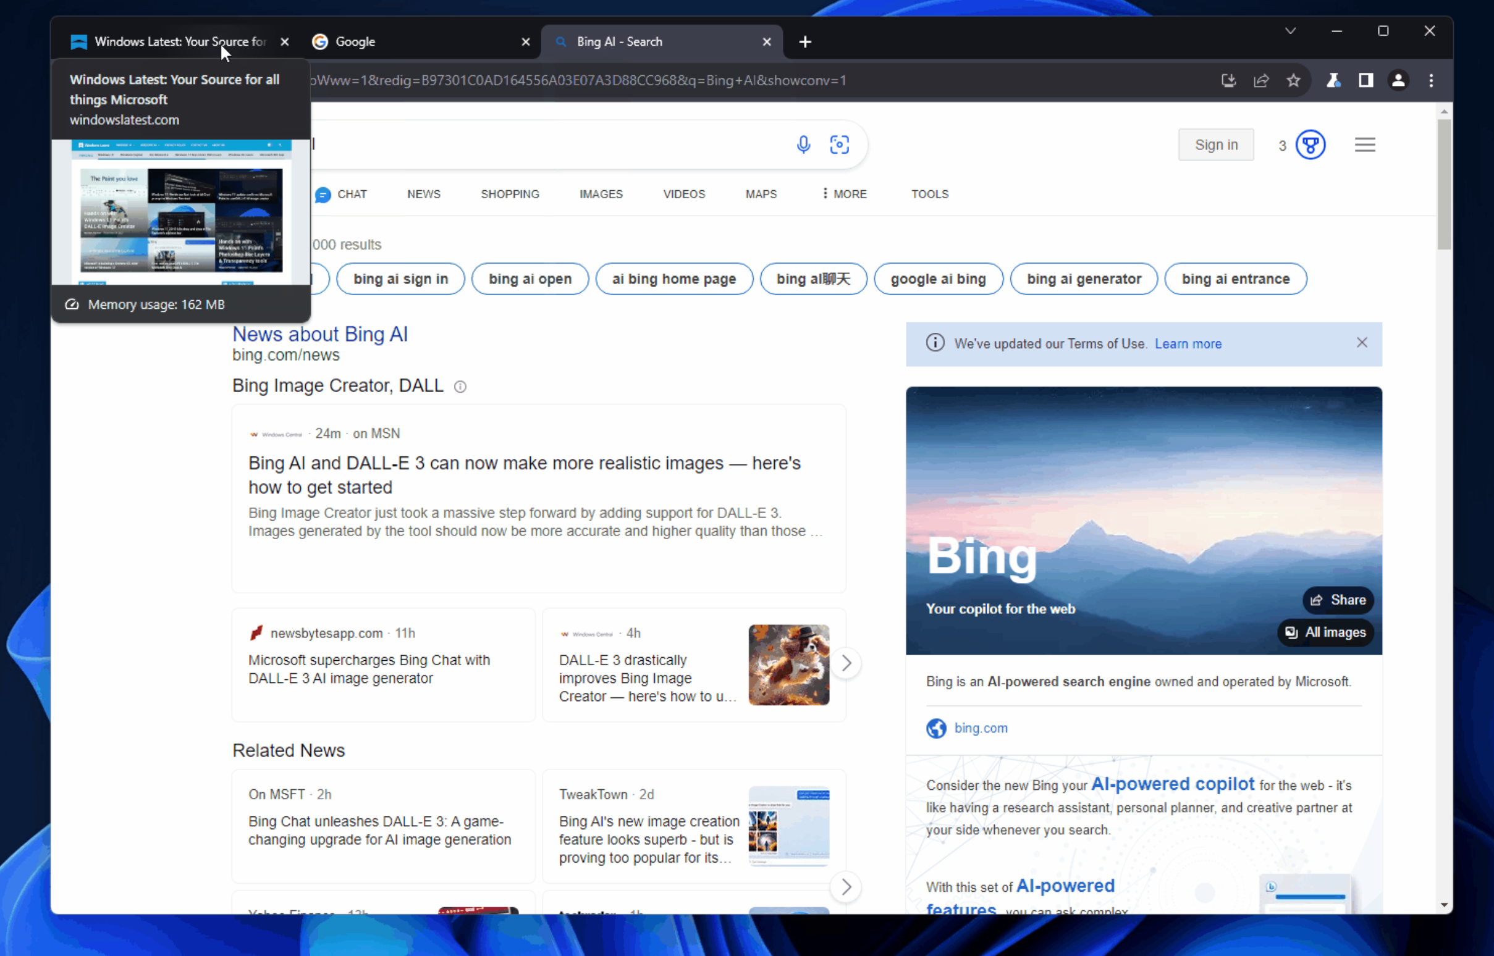Viewport: 1494px width, 956px height.
Task: Open the 'News about Bing AI' link
Action: pos(320,335)
